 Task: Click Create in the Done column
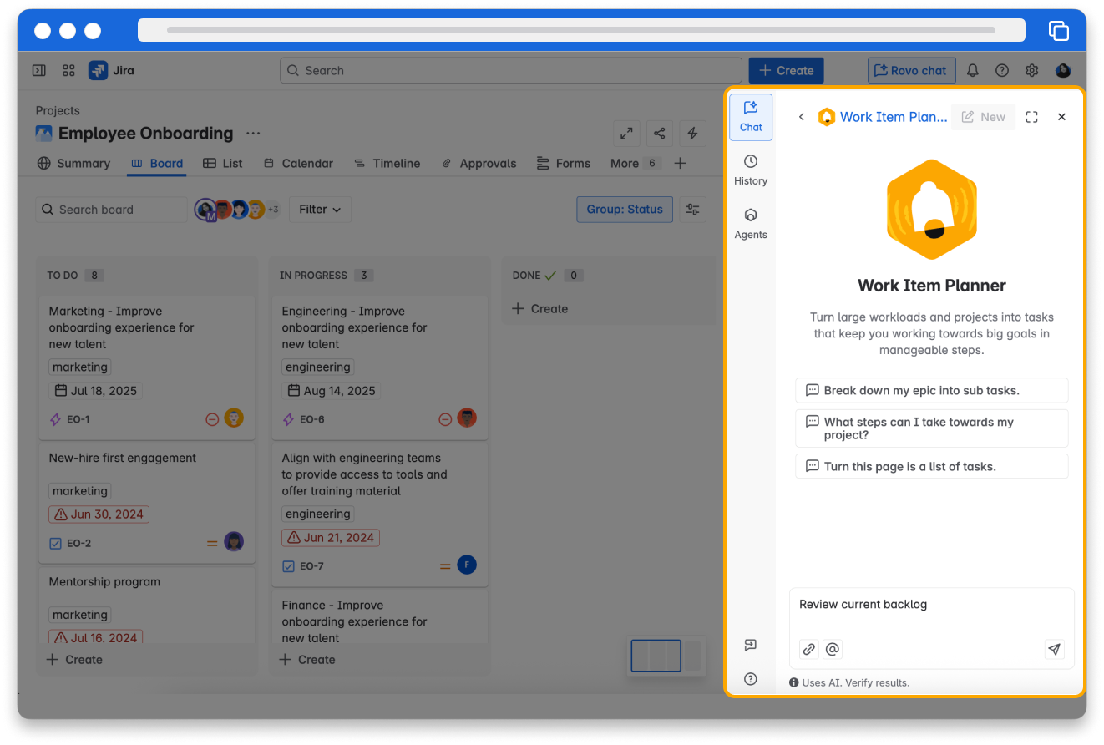(539, 309)
